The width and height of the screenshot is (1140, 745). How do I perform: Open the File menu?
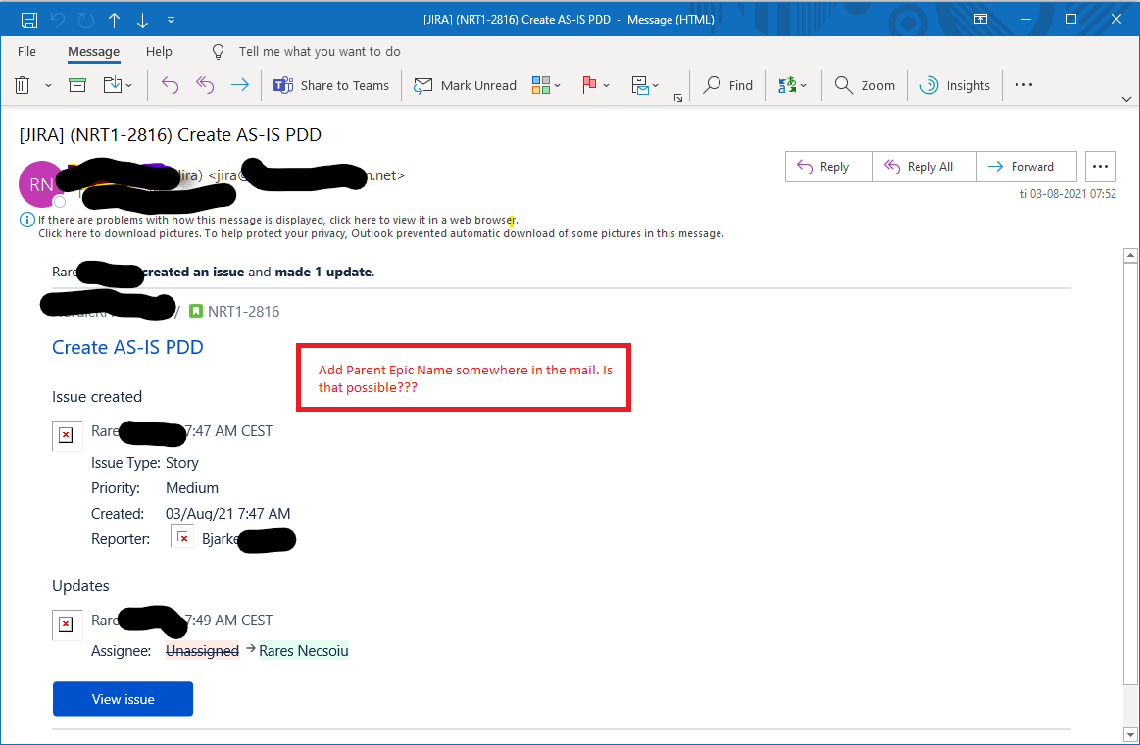tap(26, 52)
